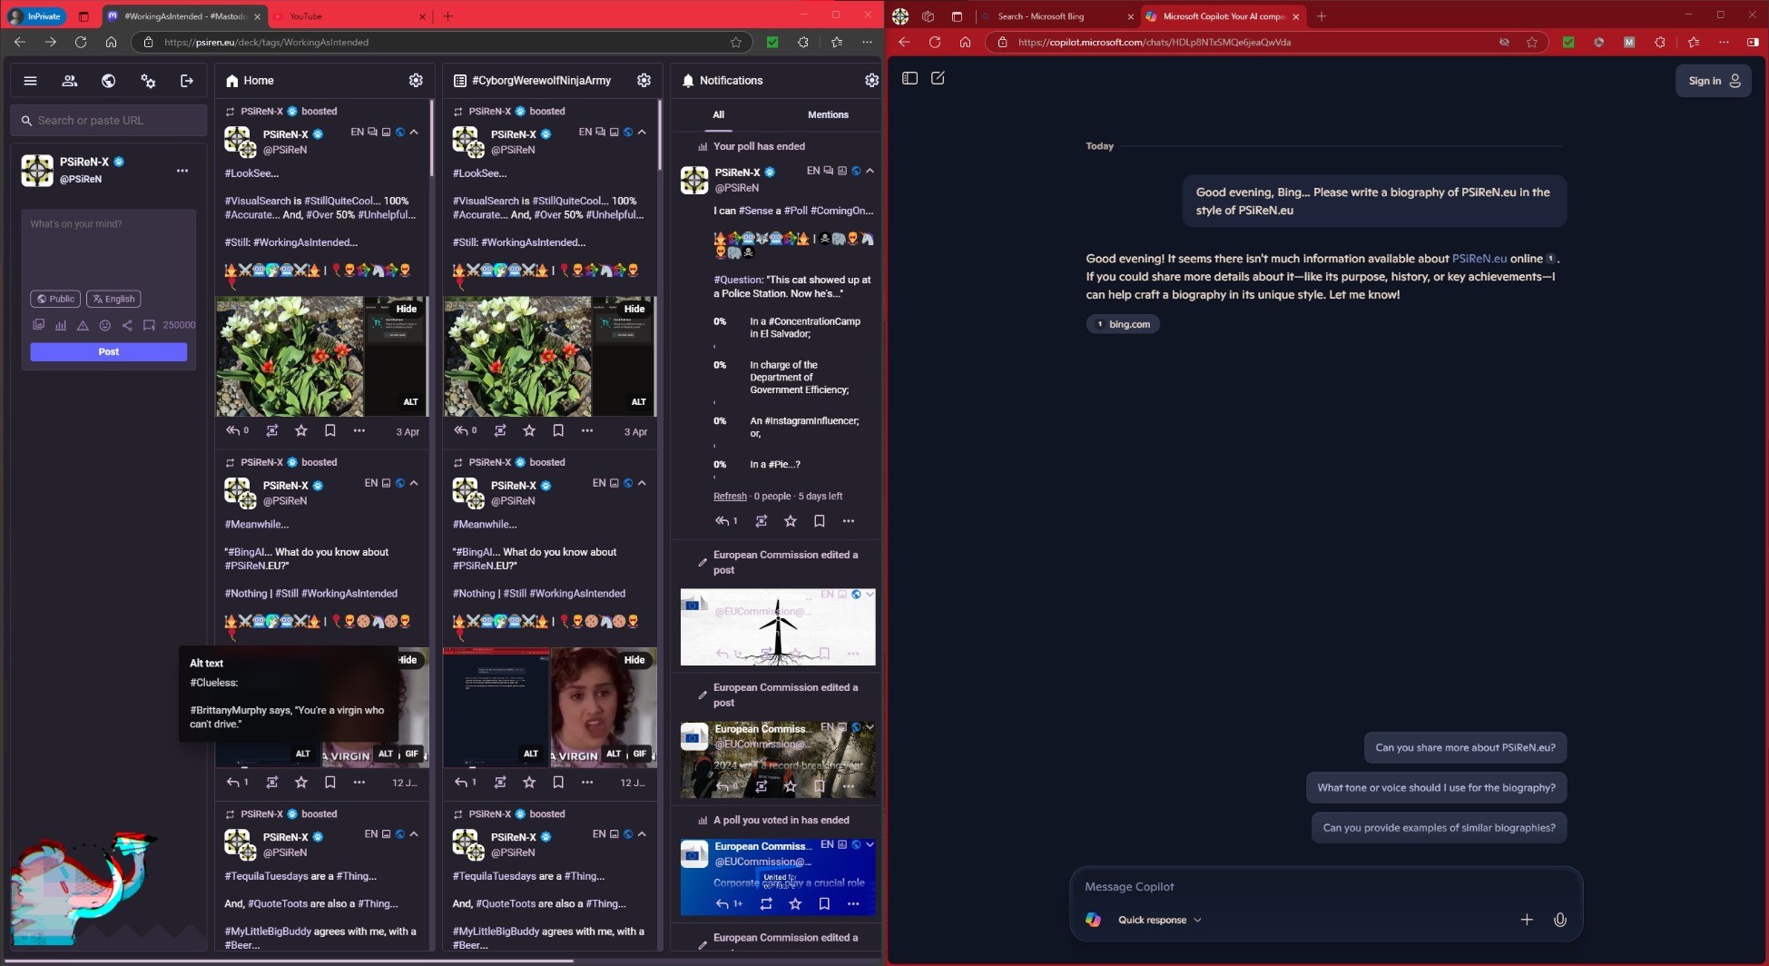Open the Mastodon deck hamburger menu
This screenshot has width=1769, height=966.
point(30,81)
